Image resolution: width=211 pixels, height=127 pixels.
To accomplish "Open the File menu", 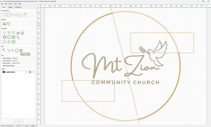I will [2, 4].
